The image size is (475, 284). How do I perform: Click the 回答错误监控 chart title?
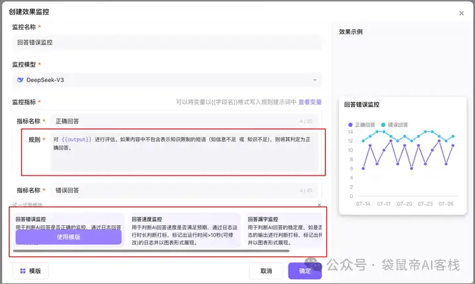pyautogui.click(x=362, y=104)
